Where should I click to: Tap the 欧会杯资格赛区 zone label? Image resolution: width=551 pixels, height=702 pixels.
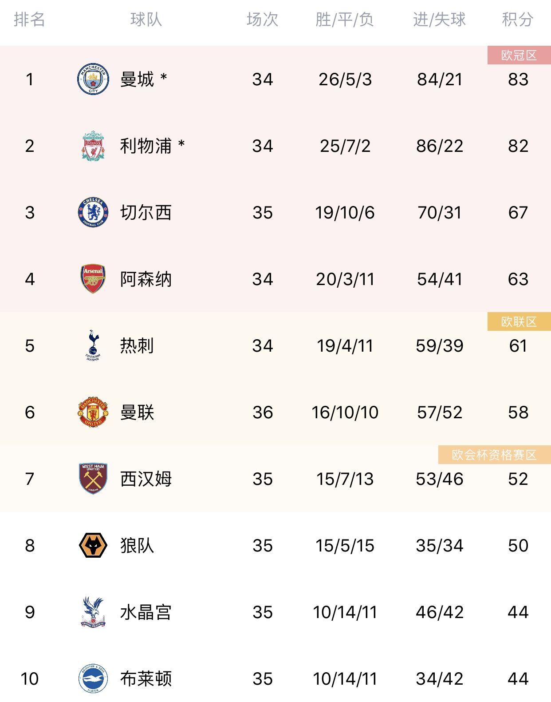pos(494,455)
